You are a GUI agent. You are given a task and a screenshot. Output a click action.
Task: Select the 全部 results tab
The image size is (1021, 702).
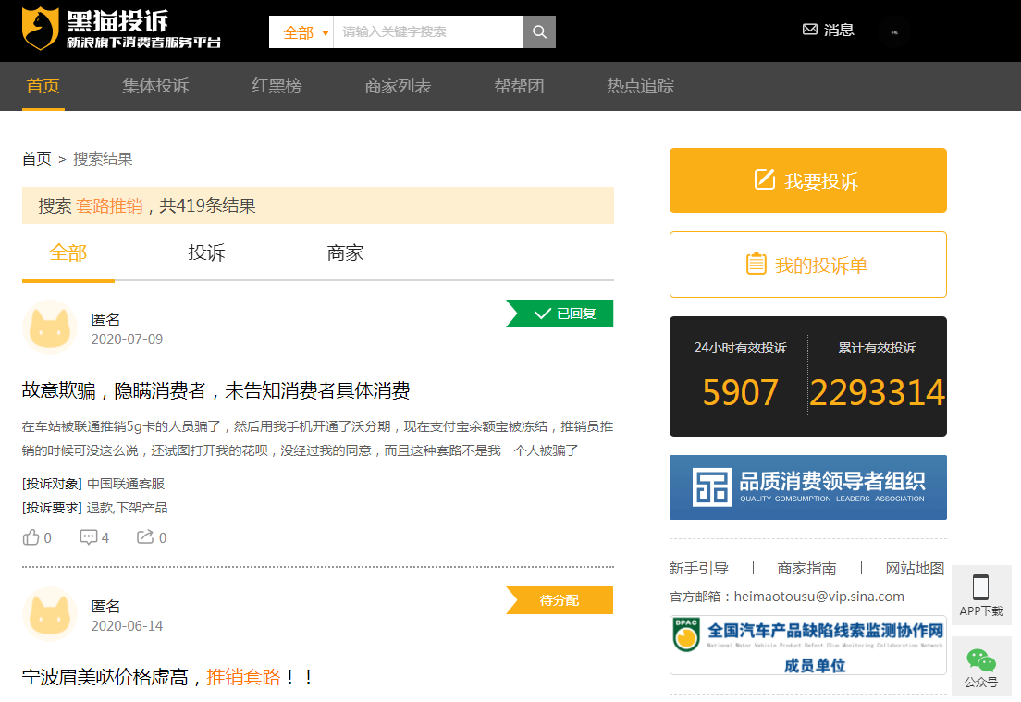pyautogui.click(x=68, y=253)
